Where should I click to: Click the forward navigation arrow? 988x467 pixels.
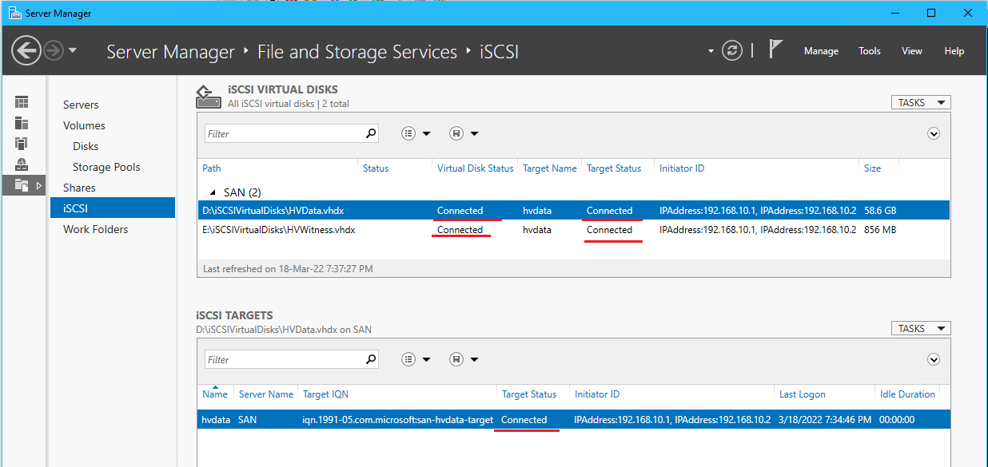pos(54,51)
